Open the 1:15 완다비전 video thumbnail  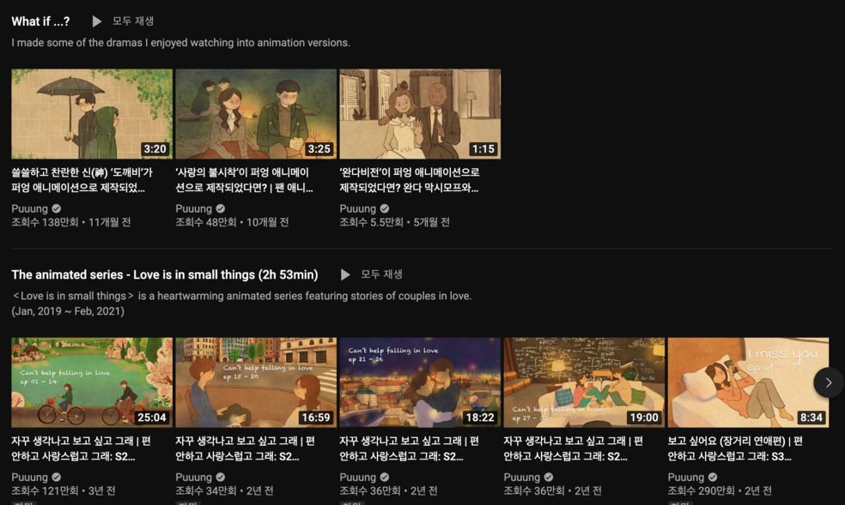point(420,113)
